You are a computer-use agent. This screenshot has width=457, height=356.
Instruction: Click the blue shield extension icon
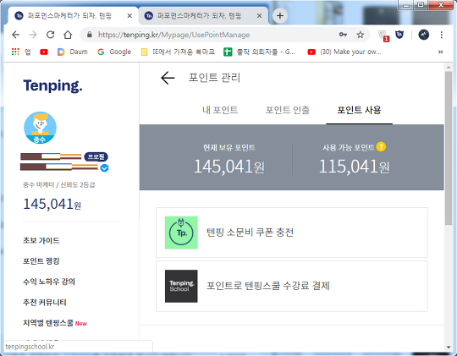click(399, 35)
